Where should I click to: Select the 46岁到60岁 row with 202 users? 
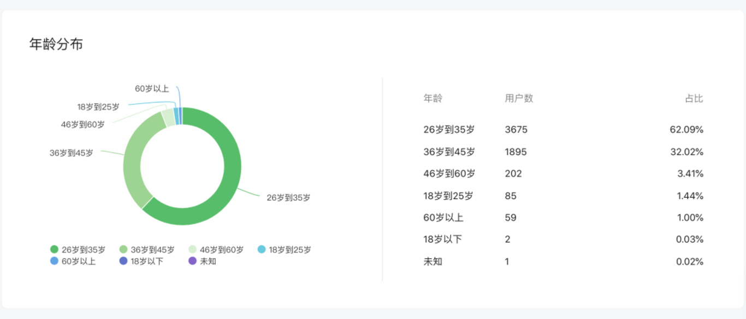coord(563,174)
